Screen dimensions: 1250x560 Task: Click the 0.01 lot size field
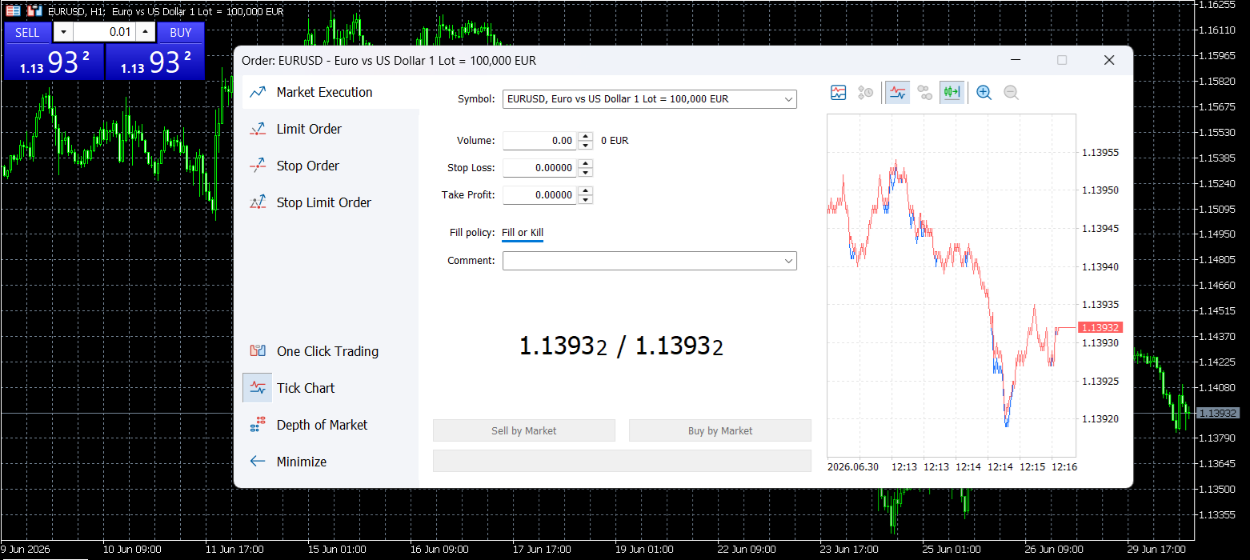(x=104, y=32)
